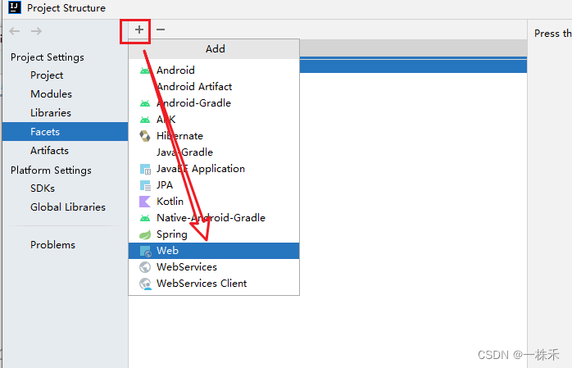
Task: Click the minus Remove button
Action: (161, 30)
